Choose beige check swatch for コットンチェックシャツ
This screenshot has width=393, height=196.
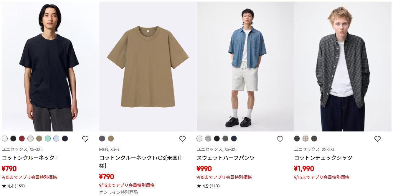(306, 139)
